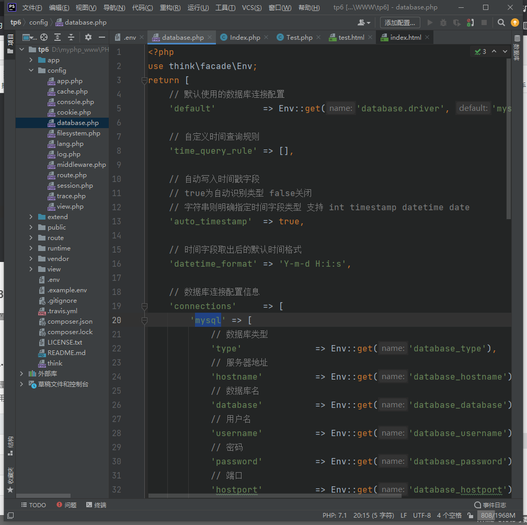This screenshot has height=525, width=527.
Task: Click UTF-8 encoding in status bar
Action: point(422,515)
